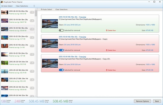
Task: Open Remove Options
Action: pyautogui.click(x=142, y=101)
